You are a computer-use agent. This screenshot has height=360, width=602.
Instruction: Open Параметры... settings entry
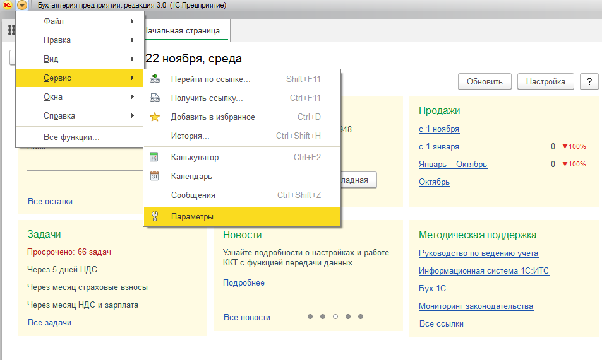click(x=242, y=217)
